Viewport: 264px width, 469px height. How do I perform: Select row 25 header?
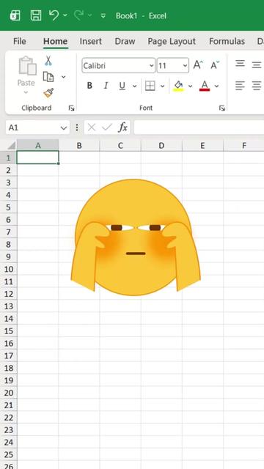coord(8,454)
